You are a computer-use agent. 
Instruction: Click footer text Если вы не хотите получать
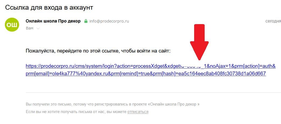(56, 112)
